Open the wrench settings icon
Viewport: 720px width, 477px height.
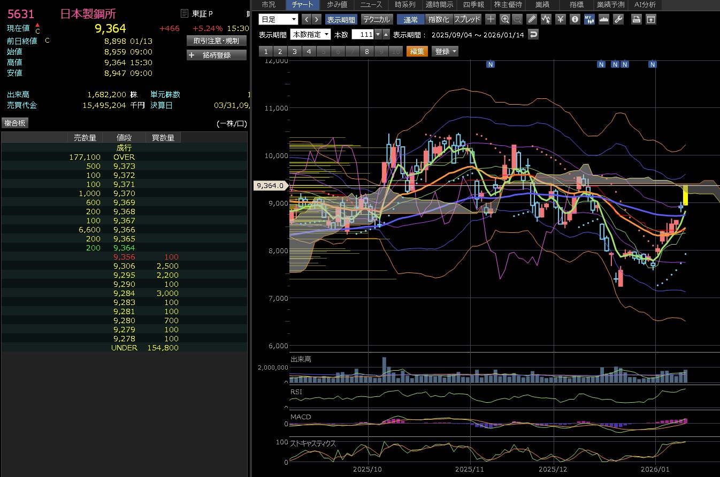pos(618,19)
